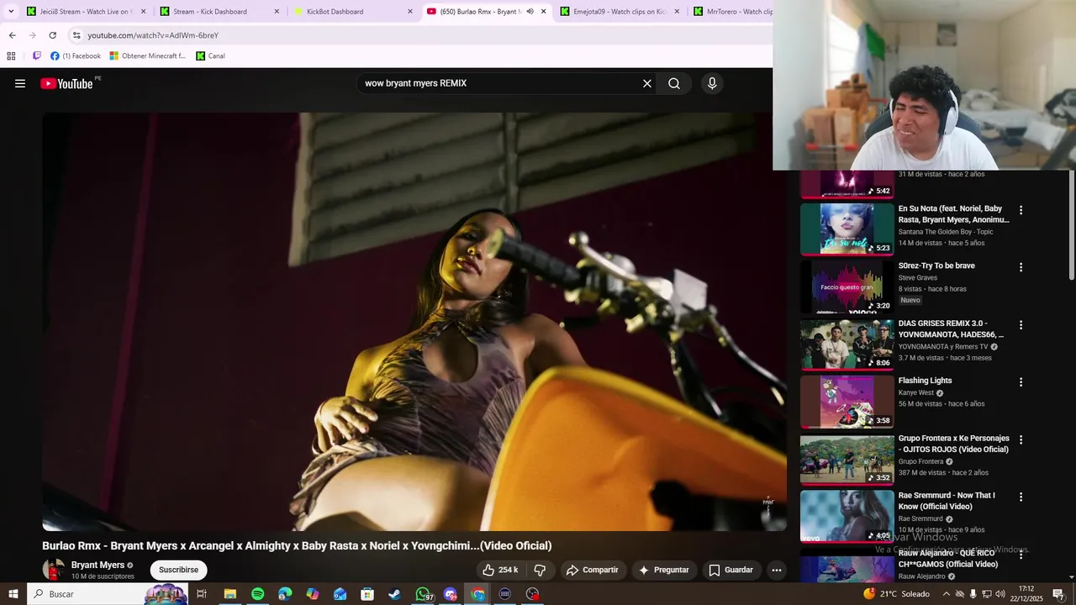
Task: Open options for En Su Nota video
Action: [x=1021, y=210]
